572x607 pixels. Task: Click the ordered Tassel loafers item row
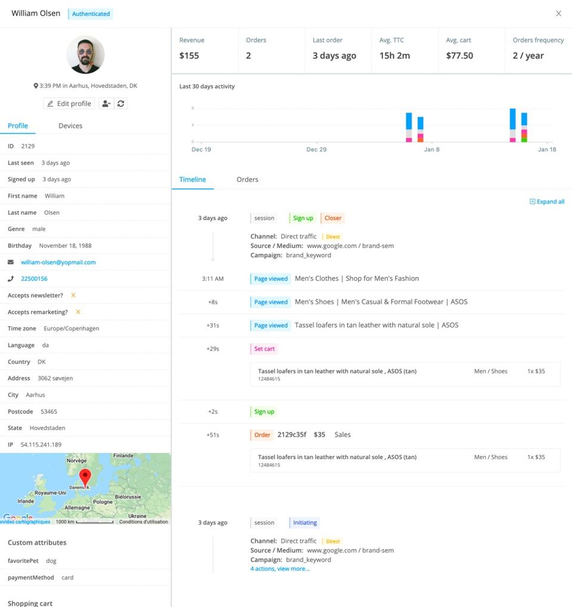coord(405,460)
